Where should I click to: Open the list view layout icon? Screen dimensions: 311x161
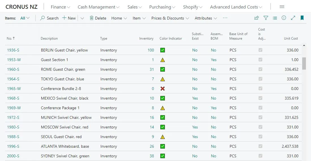[x=275, y=18]
